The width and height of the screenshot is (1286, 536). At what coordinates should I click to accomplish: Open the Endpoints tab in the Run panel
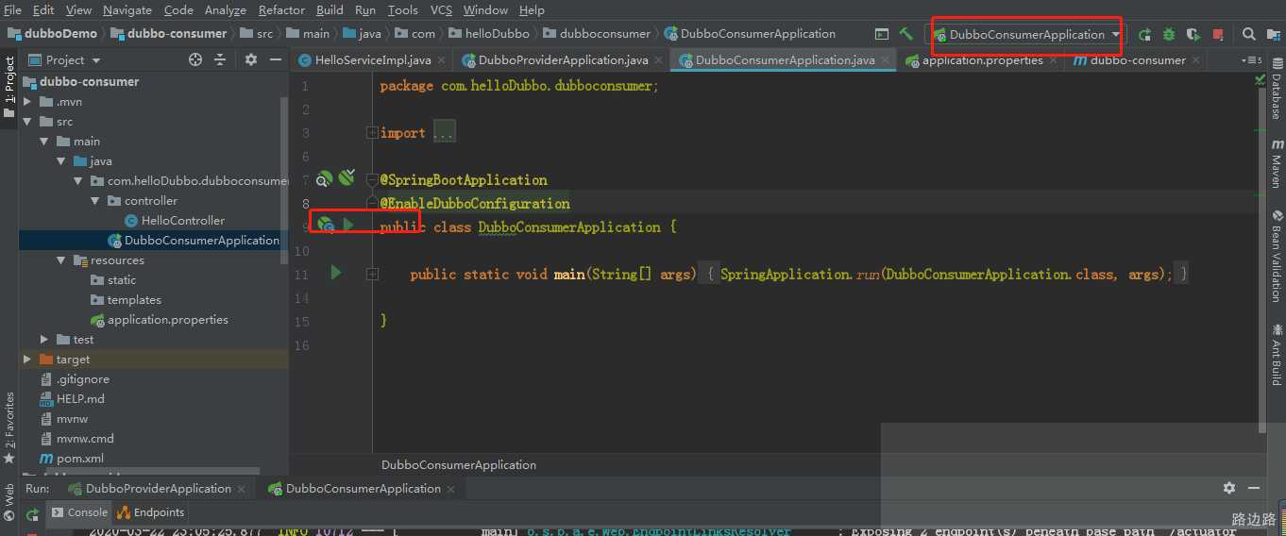point(150,512)
